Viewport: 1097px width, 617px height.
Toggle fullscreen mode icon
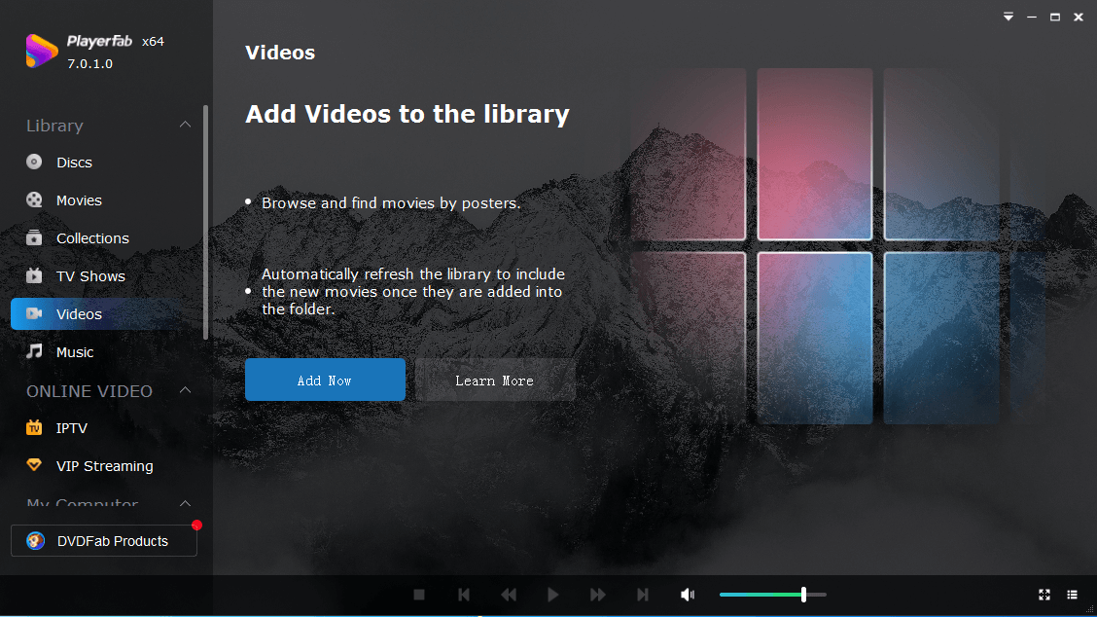[1044, 595]
